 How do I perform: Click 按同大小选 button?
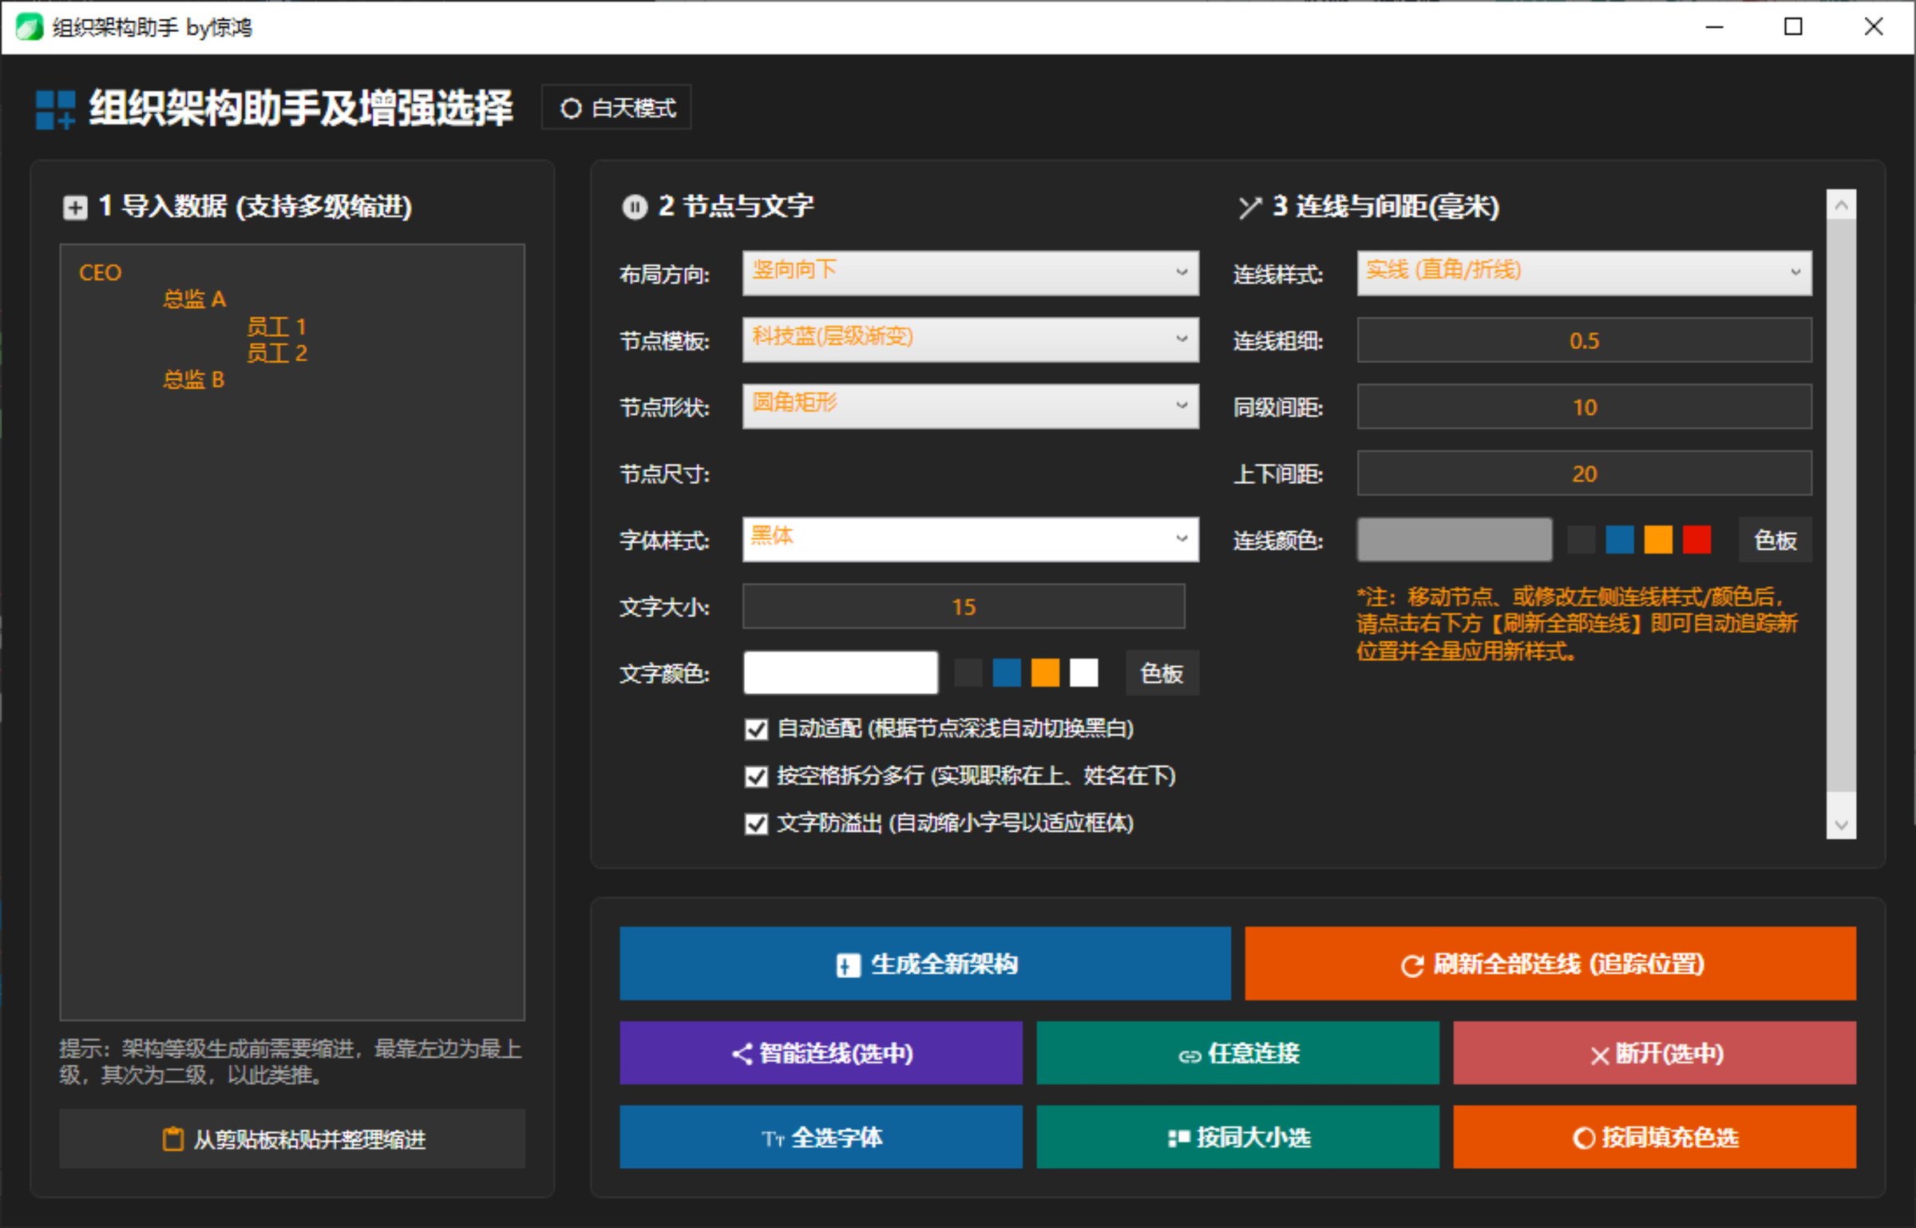coord(1237,1137)
